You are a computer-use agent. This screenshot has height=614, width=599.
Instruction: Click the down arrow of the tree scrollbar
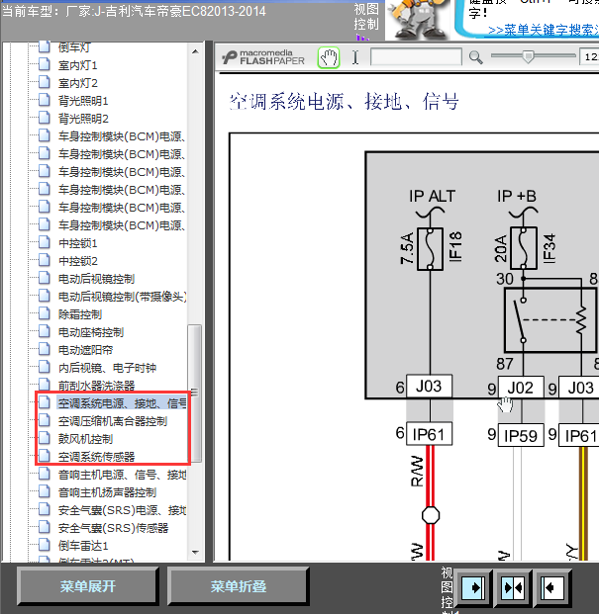pyautogui.click(x=195, y=552)
